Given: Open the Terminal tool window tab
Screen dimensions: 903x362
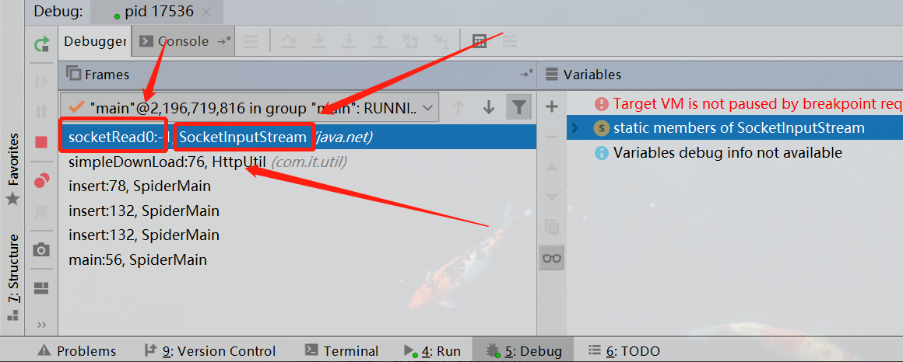Looking at the screenshot, I should [342, 350].
